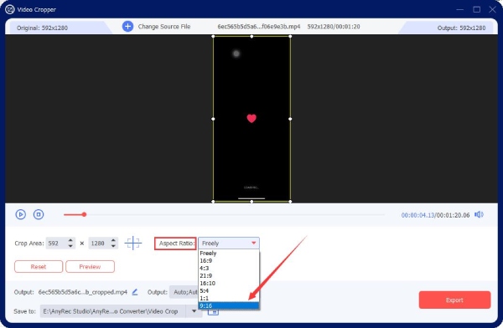Viewport: 503px width, 328px height.
Task: Click the crop width field showing 592
Action: [56, 243]
